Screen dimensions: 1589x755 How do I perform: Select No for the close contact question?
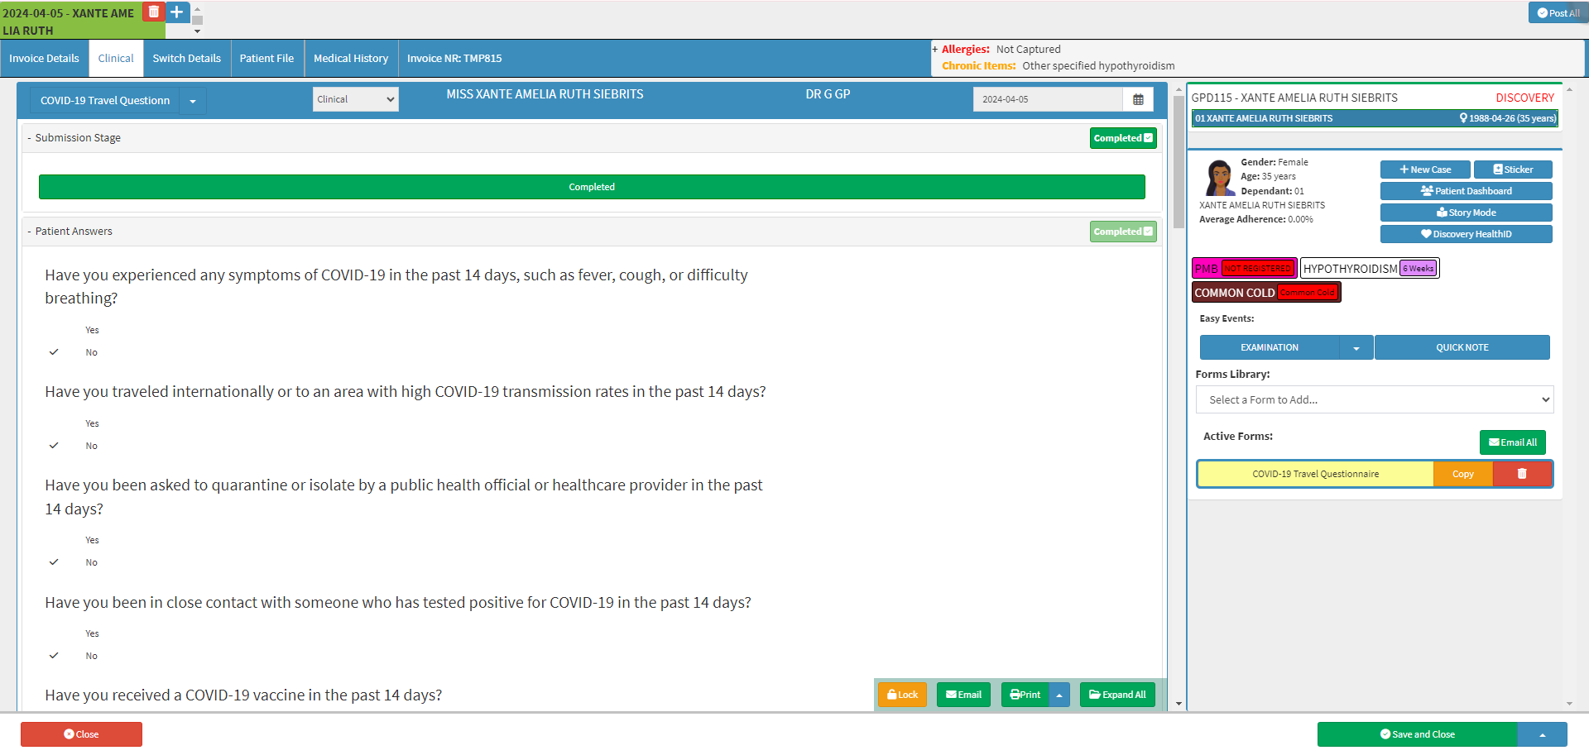(91, 656)
